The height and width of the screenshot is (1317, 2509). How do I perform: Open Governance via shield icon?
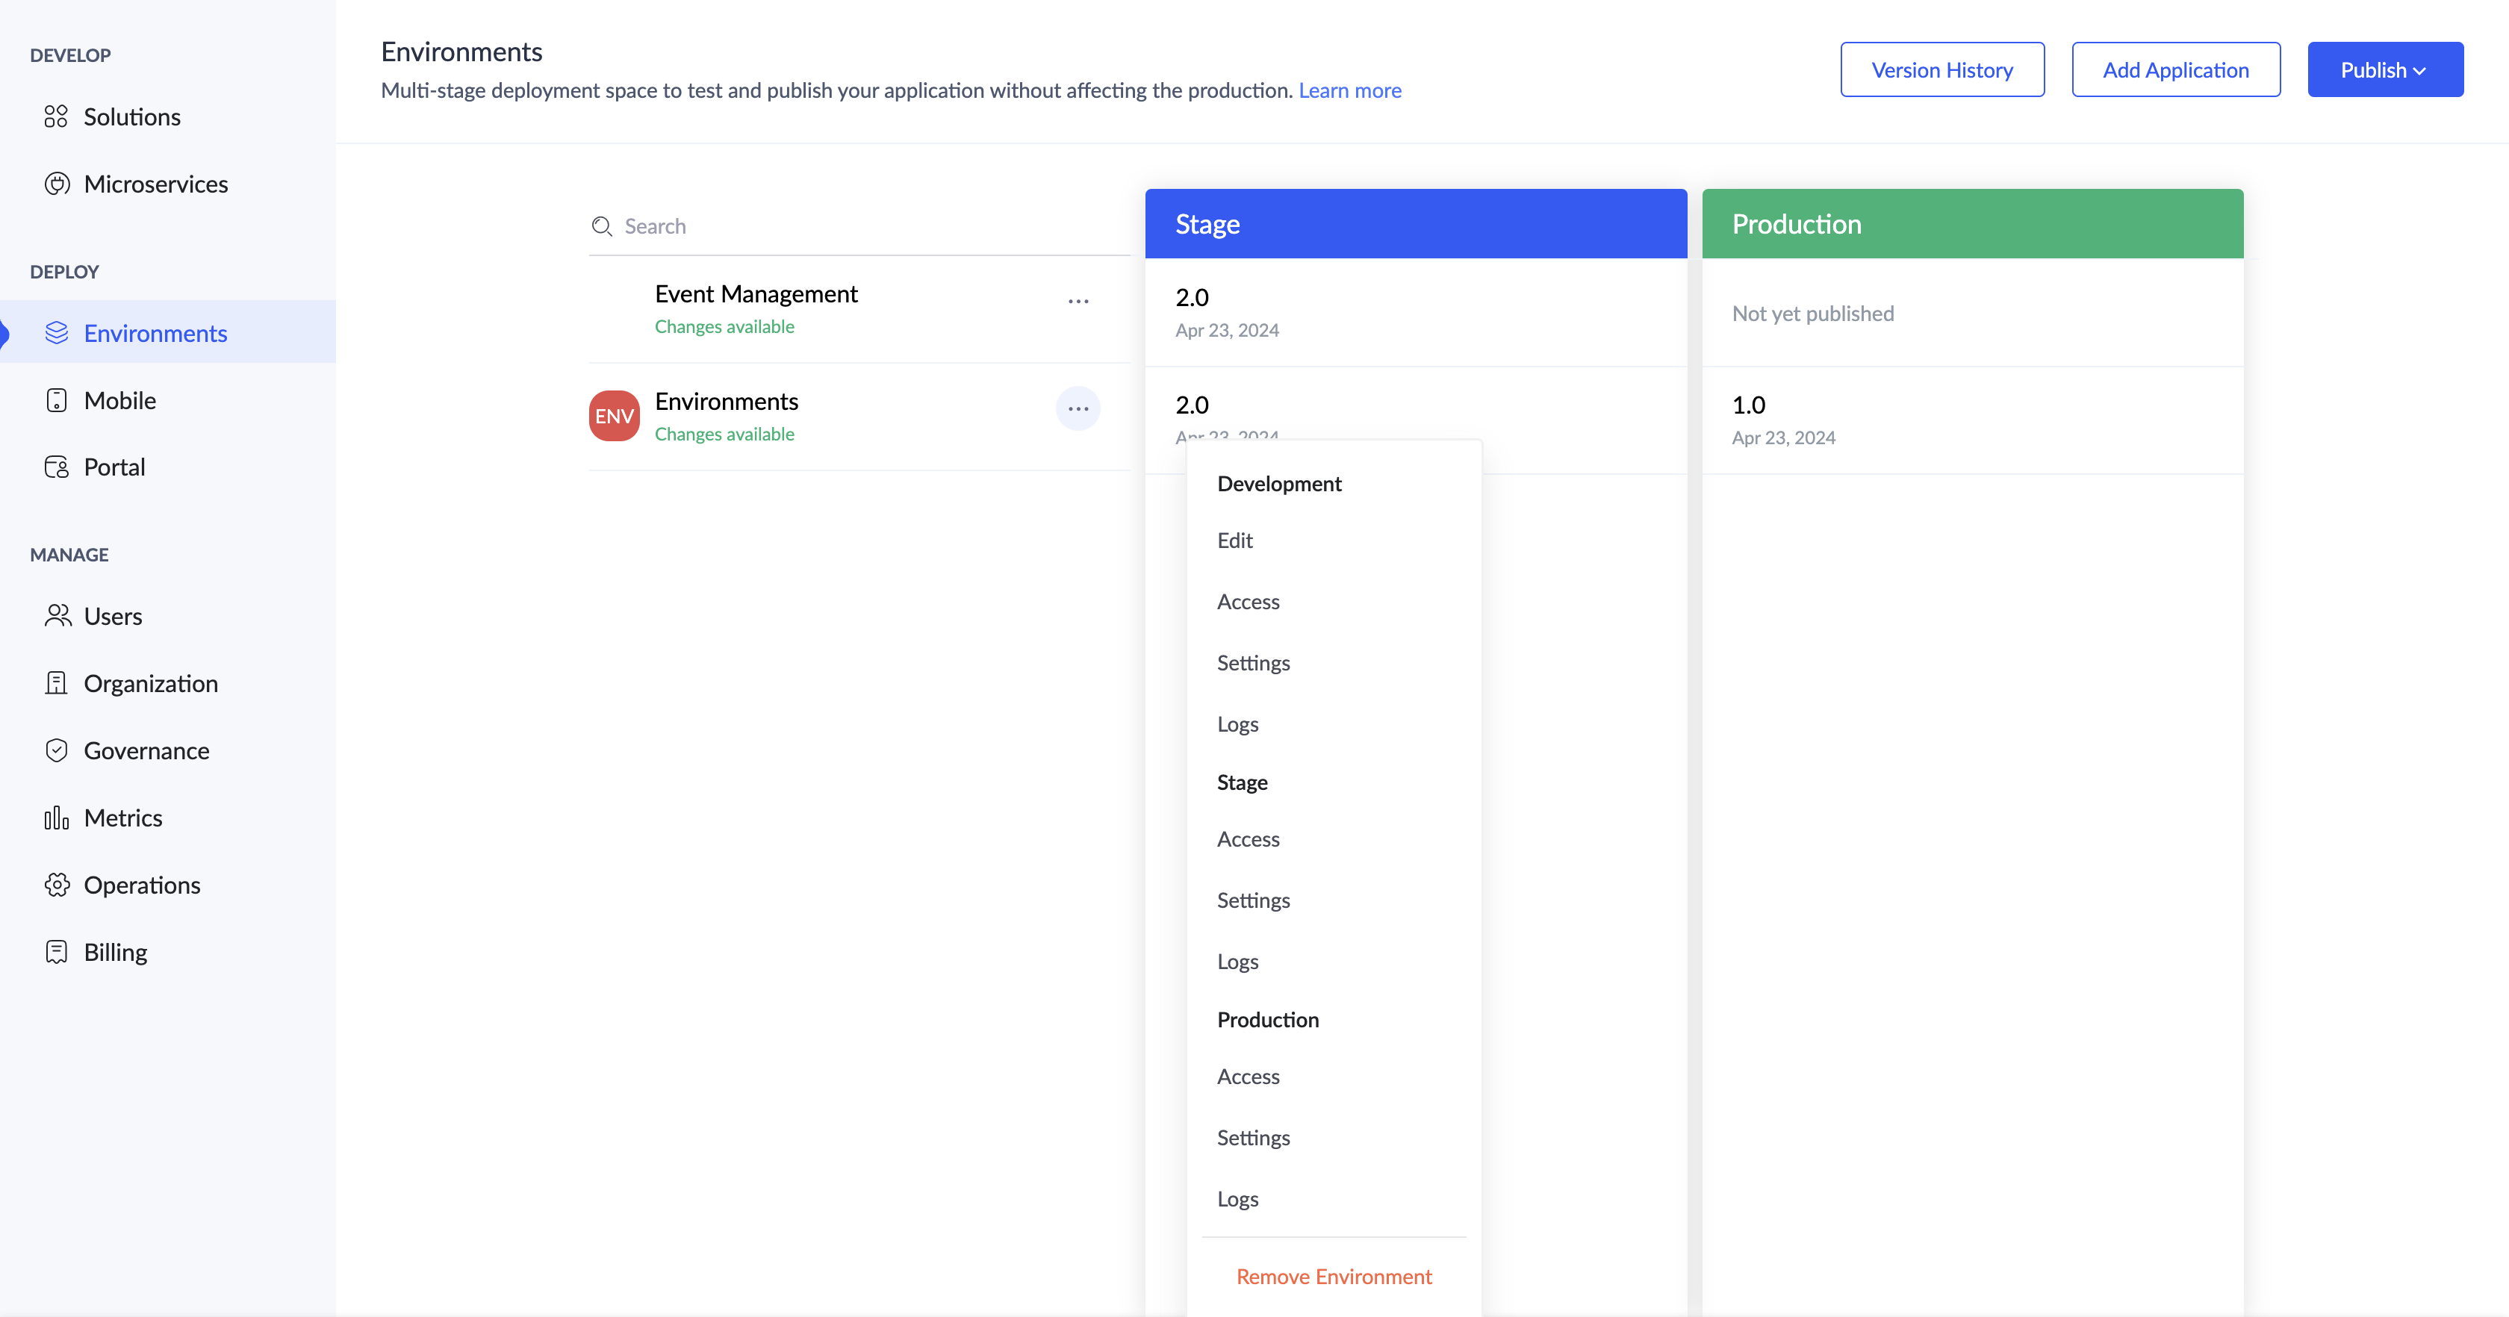57,751
